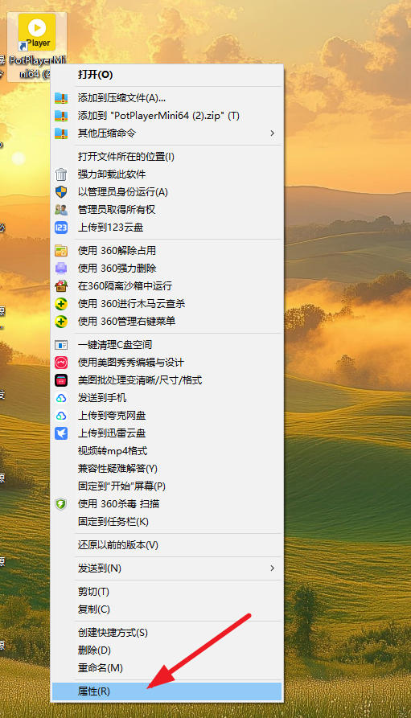Select 发送到手机 entry

coord(166,398)
